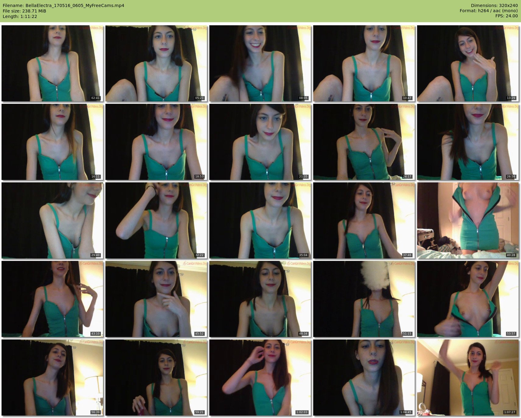
Task: Open the thumbnail at 35:04
Action: (x=260, y=220)
